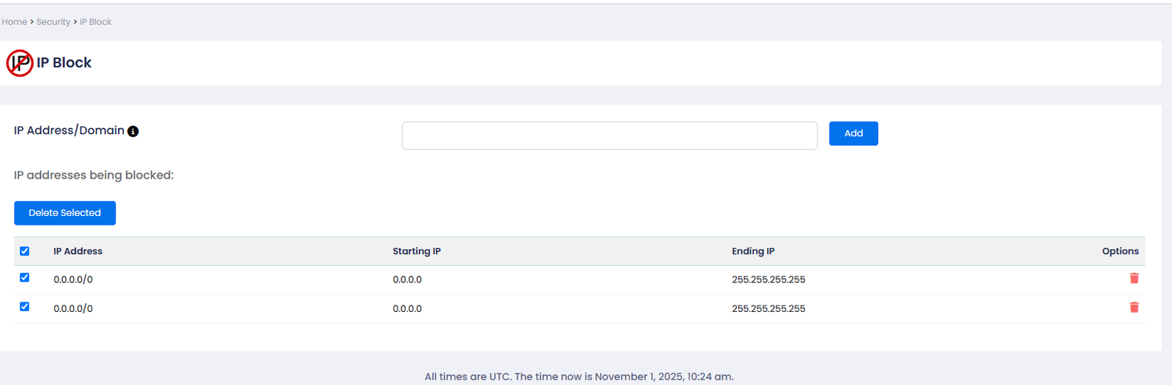
Task: Click the second row's 255.255.255.255 ending IP
Action: (x=768, y=309)
